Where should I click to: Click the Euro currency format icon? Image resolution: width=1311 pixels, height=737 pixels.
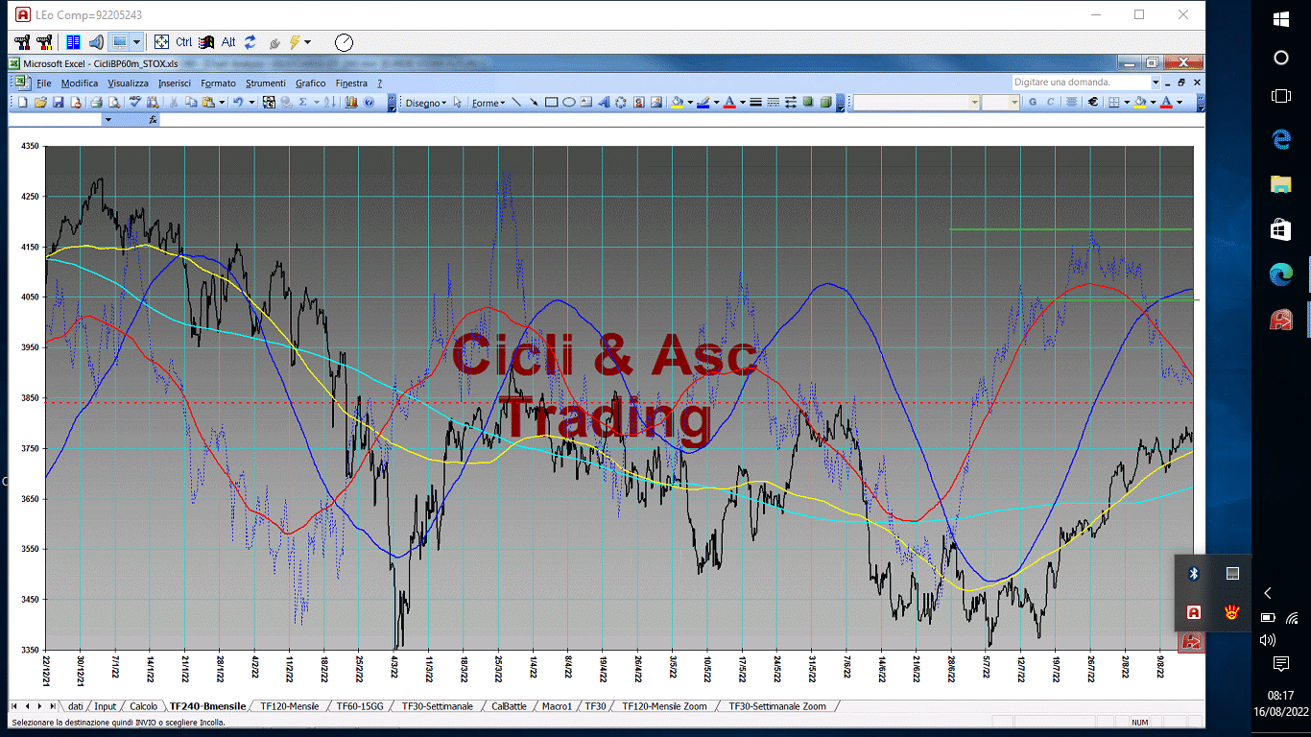pos(1093,102)
